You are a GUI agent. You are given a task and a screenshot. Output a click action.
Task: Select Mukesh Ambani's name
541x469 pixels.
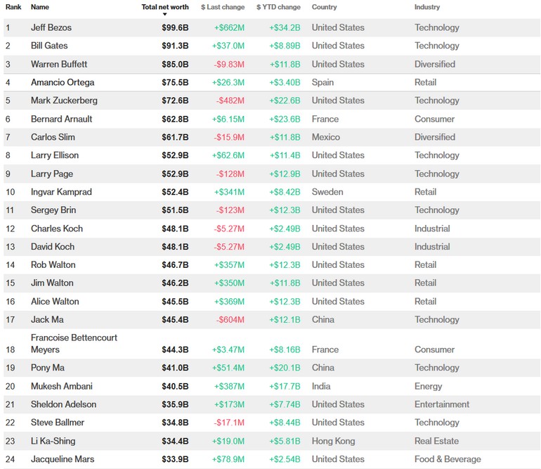(62, 386)
